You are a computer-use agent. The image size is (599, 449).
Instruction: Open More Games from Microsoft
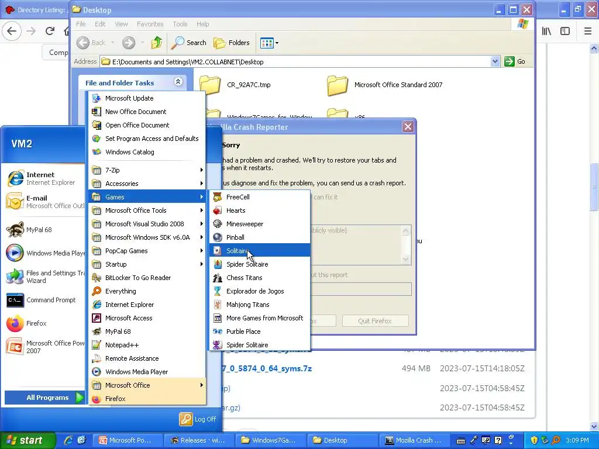click(260, 317)
